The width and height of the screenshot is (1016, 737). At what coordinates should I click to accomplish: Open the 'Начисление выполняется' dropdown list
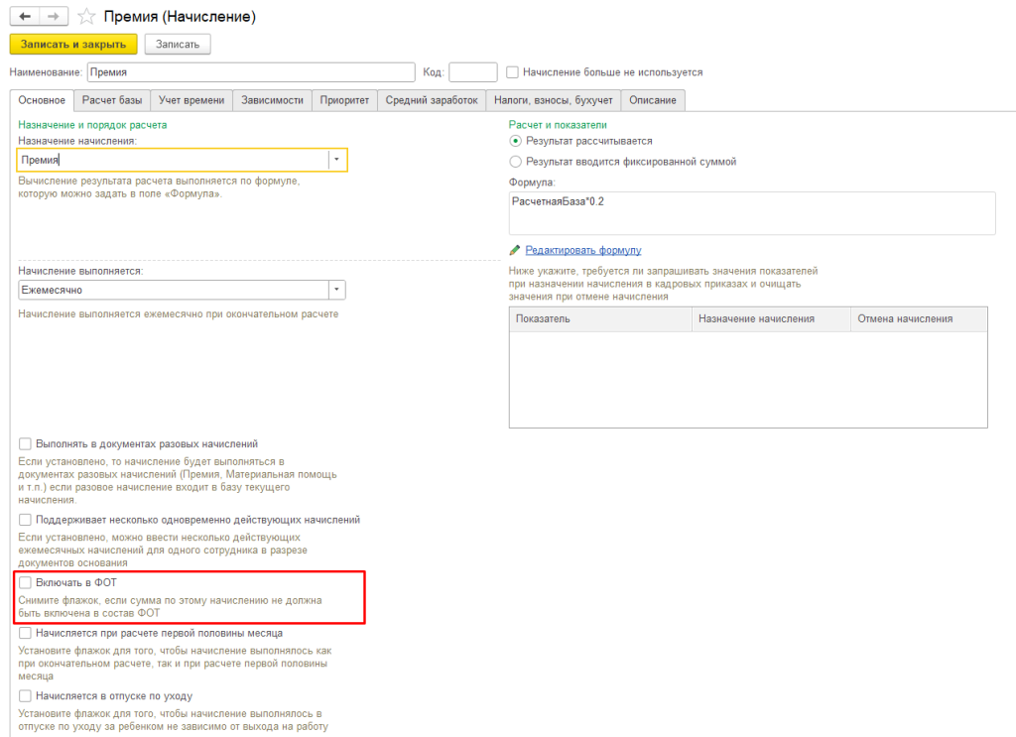[337, 290]
